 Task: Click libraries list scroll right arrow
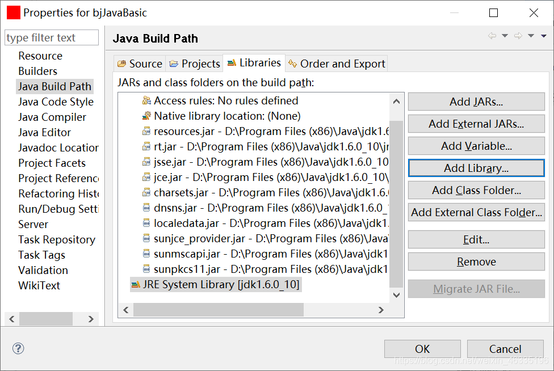click(x=381, y=310)
